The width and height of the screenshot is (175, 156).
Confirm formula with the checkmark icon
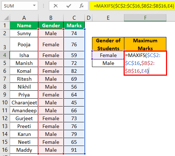[x=69, y=6]
